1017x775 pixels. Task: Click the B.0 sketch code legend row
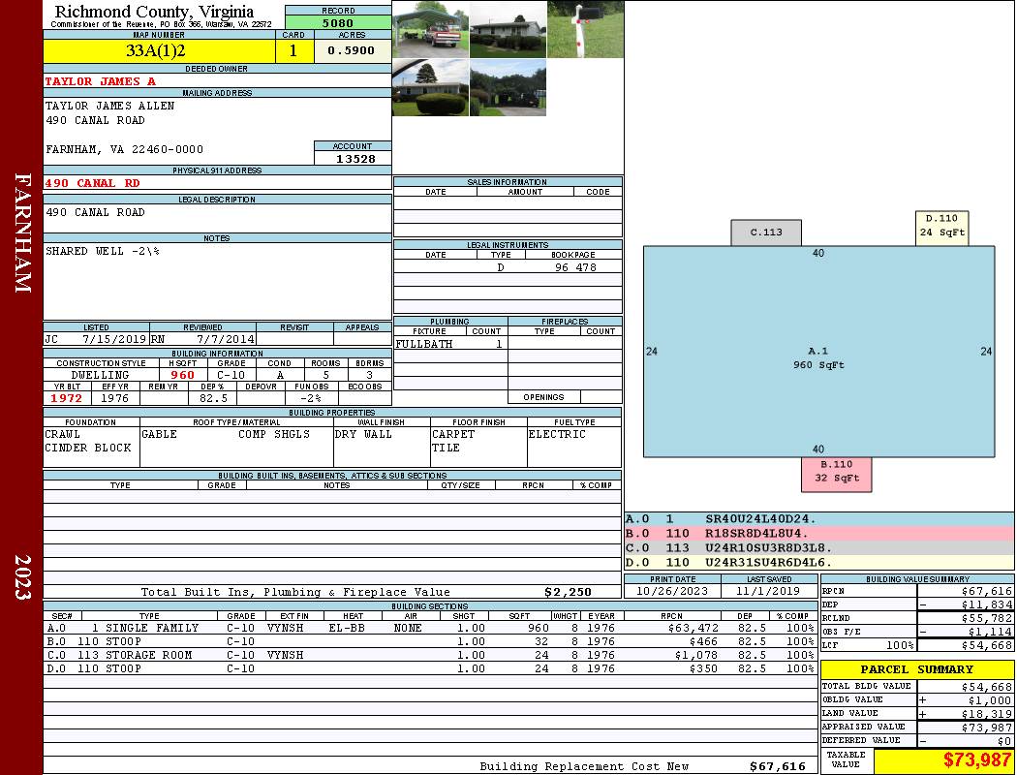(x=818, y=534)
